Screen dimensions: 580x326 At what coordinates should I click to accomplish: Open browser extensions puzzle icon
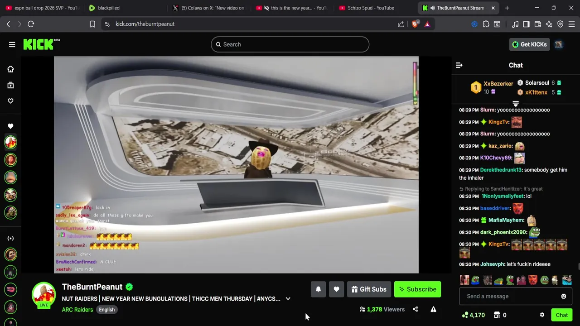pos(486,24)
